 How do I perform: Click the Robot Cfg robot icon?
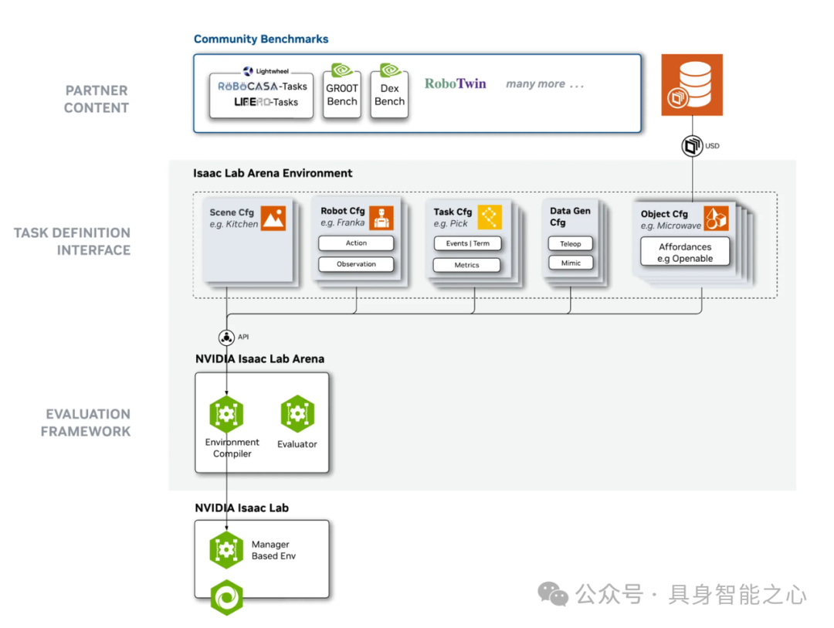[381, 218]
